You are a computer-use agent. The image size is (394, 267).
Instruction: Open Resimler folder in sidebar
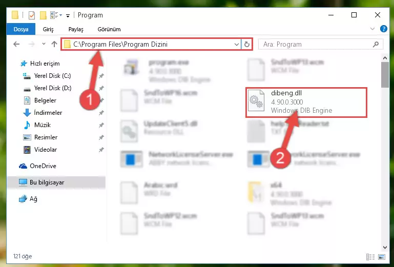(x=40, y=137)
